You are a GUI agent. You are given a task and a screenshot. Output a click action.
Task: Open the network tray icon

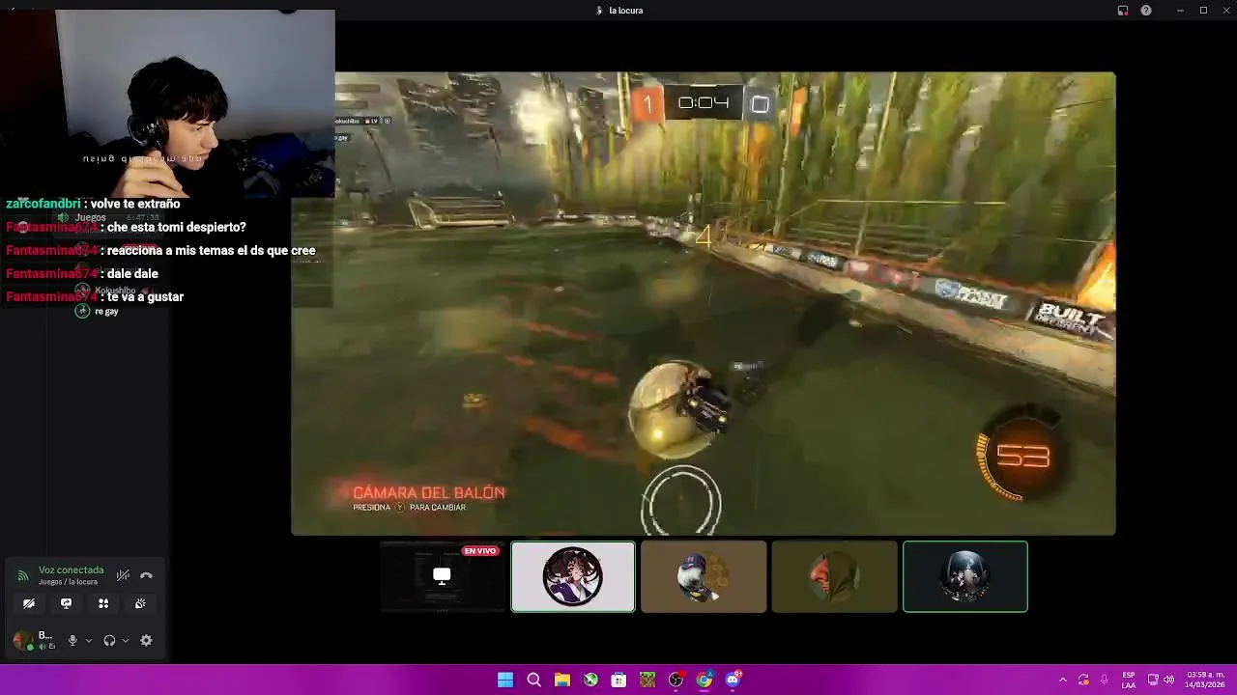[1153, 680]
